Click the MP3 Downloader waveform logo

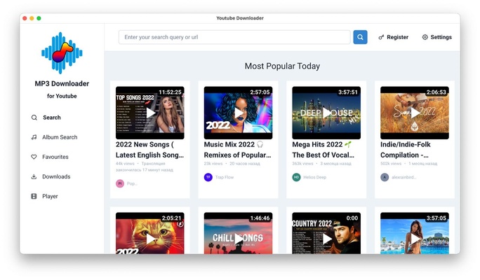tap(62, 52)
